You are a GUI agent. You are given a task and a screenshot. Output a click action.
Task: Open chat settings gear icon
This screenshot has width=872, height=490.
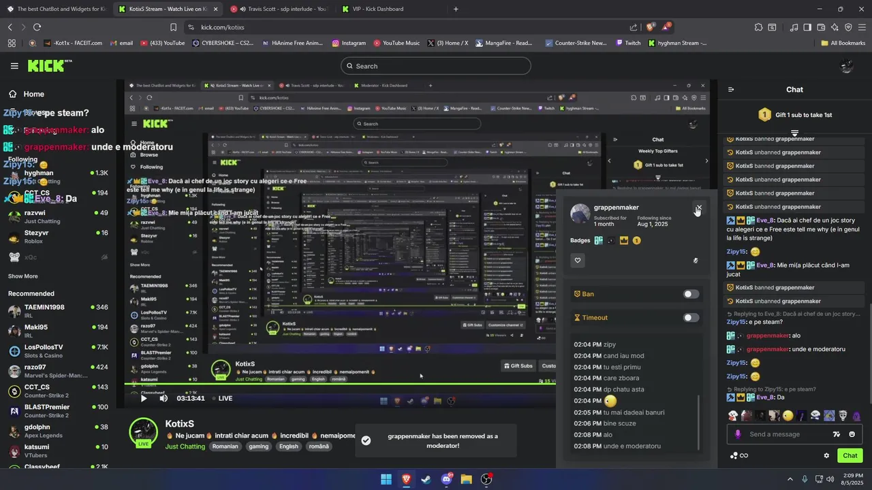[826, 455]
